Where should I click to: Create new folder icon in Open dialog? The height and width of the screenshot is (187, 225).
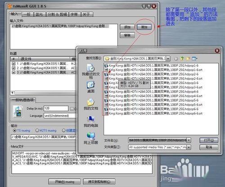click(x=188, y=59)
